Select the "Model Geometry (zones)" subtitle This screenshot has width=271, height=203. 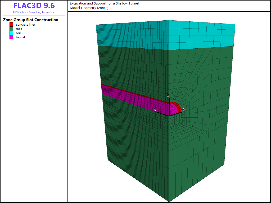[89, 8]
